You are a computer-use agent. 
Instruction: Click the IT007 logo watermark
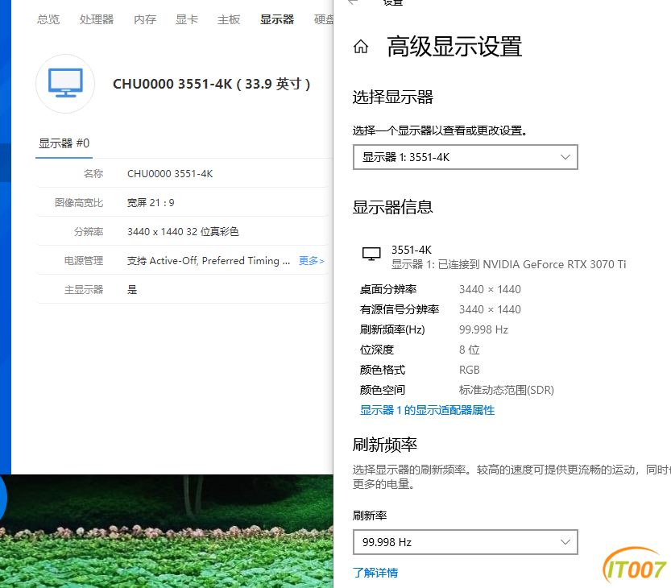tap(636, 569)
